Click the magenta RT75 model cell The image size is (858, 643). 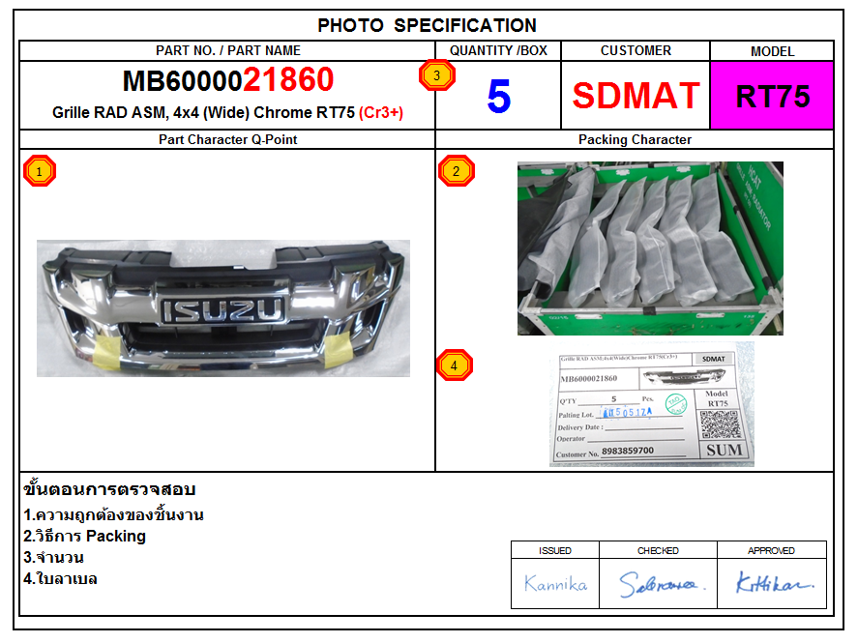pyautogui.click(x=772, y=96)
